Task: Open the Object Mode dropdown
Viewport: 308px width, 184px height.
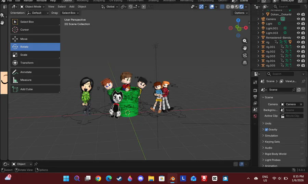Action: [33, 7]
